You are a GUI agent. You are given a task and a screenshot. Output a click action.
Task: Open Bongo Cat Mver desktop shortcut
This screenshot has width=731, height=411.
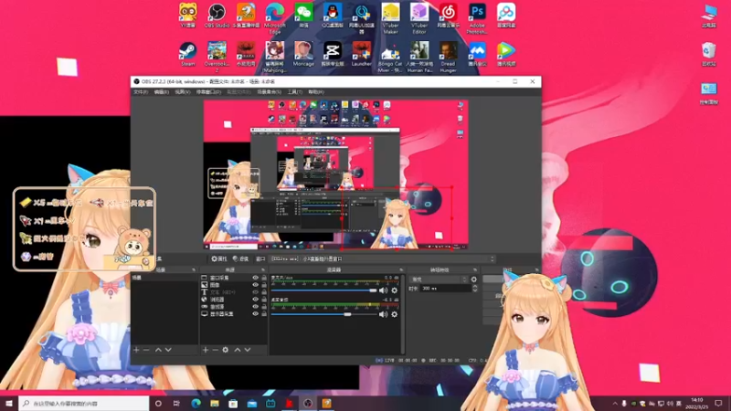click(x=390, y=57)
